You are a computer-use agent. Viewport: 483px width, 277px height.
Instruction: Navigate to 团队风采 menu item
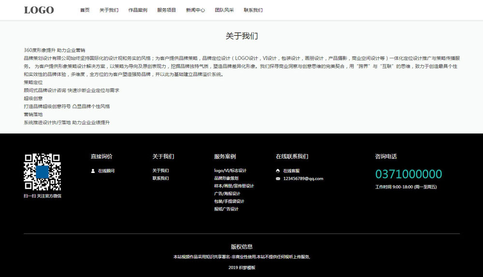(224, 10)
